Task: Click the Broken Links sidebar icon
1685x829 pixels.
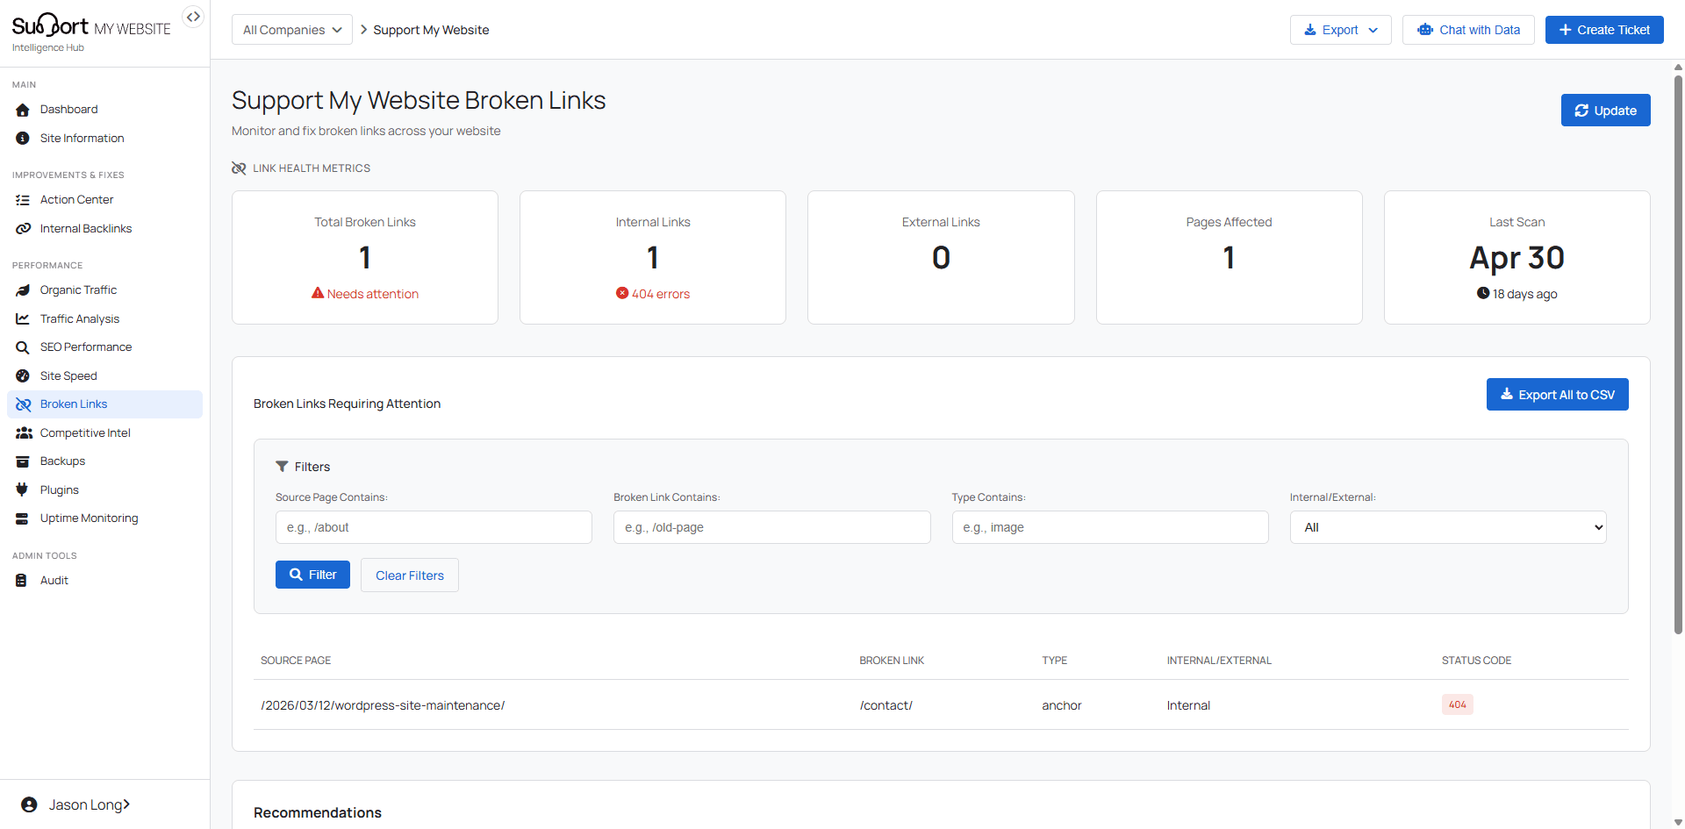Action: coord(23,404)
